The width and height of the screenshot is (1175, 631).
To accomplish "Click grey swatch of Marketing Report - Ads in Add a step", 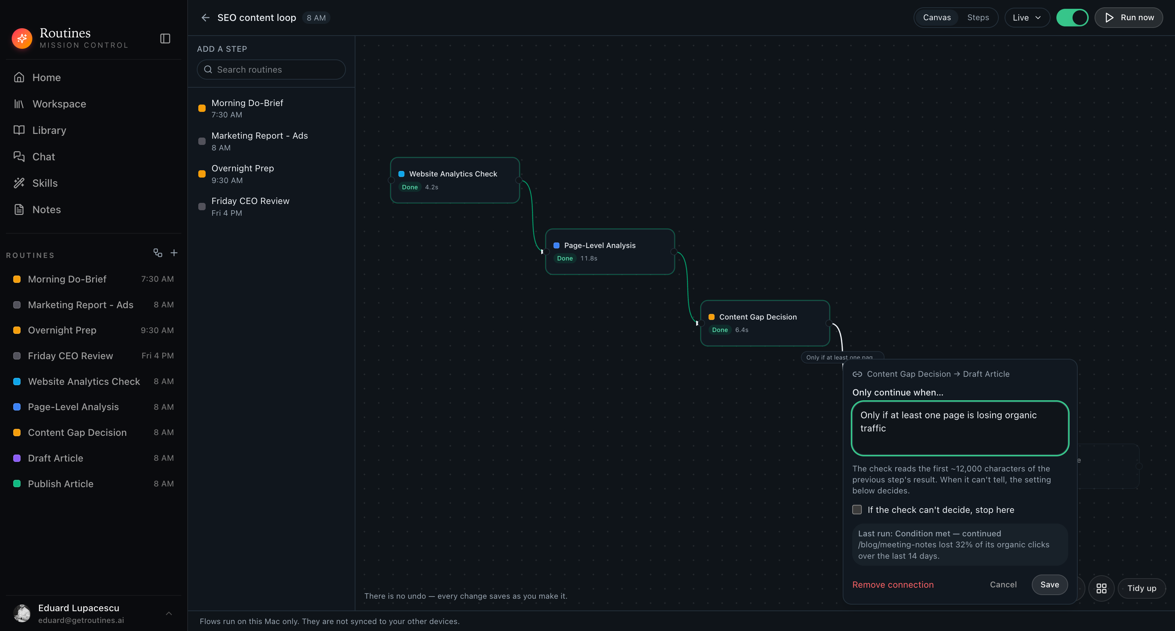I will 202,141.
